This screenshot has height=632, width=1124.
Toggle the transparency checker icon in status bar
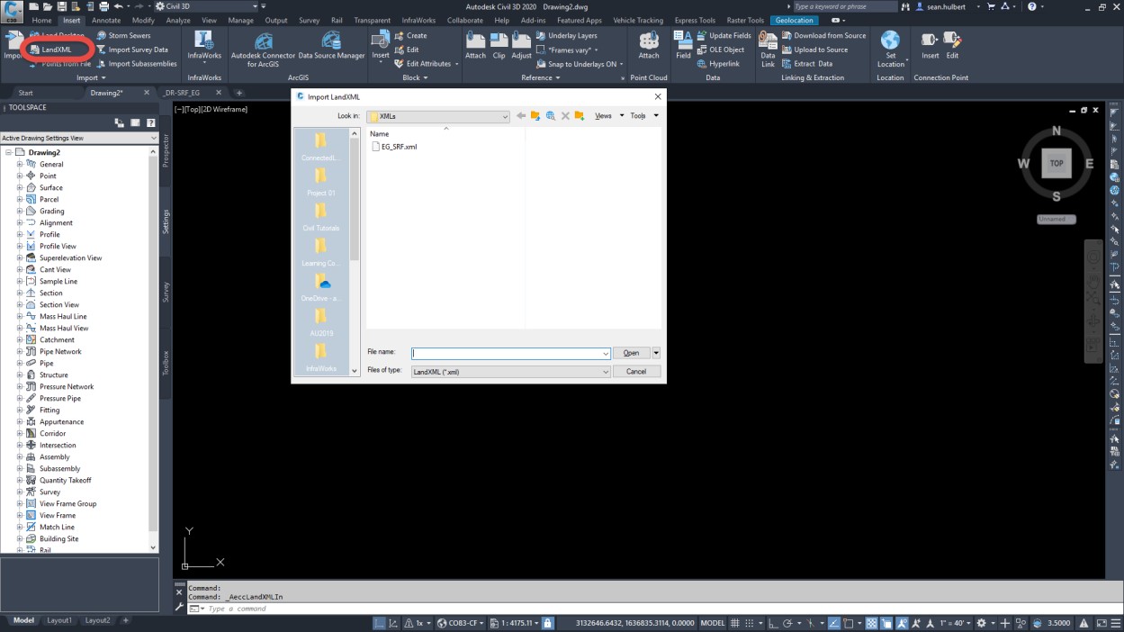click(871, 623)
